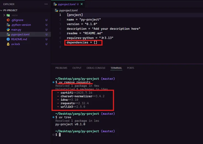Click the U status badge beside main.py
The width and height of the screenshot is (203, 144).
coord(46,30)
